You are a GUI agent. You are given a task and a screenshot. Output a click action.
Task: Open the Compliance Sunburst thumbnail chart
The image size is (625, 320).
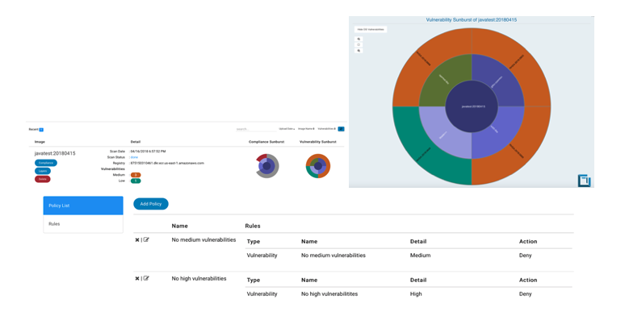[267, 166]
